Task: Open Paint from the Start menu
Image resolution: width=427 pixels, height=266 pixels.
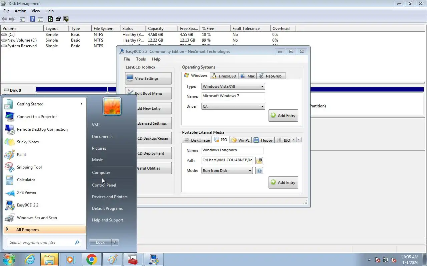Action: (x=45, y=155)
